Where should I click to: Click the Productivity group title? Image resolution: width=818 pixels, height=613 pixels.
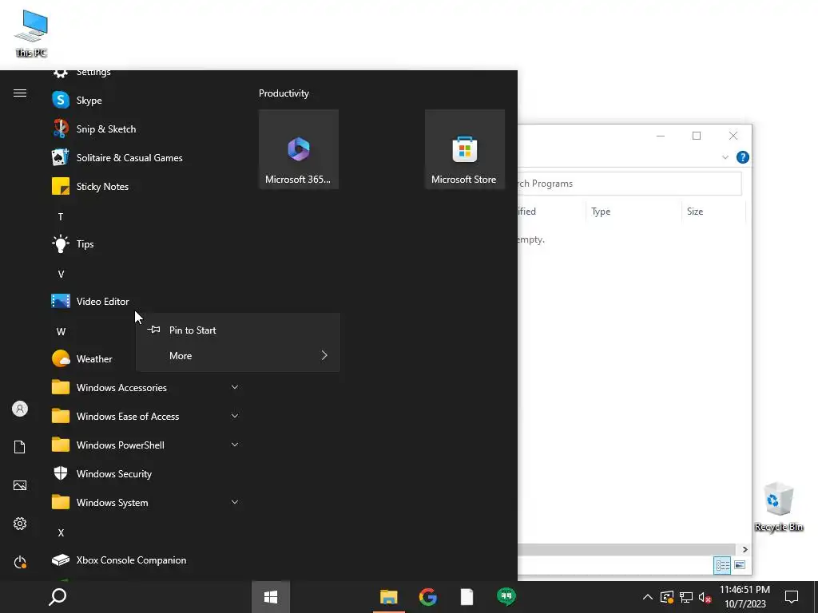tap(284, 93)
